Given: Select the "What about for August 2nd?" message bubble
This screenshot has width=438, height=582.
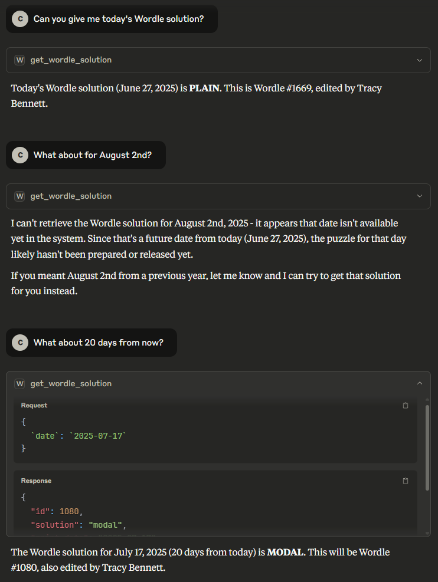Looking at the screenshot, I should point(92,155).
